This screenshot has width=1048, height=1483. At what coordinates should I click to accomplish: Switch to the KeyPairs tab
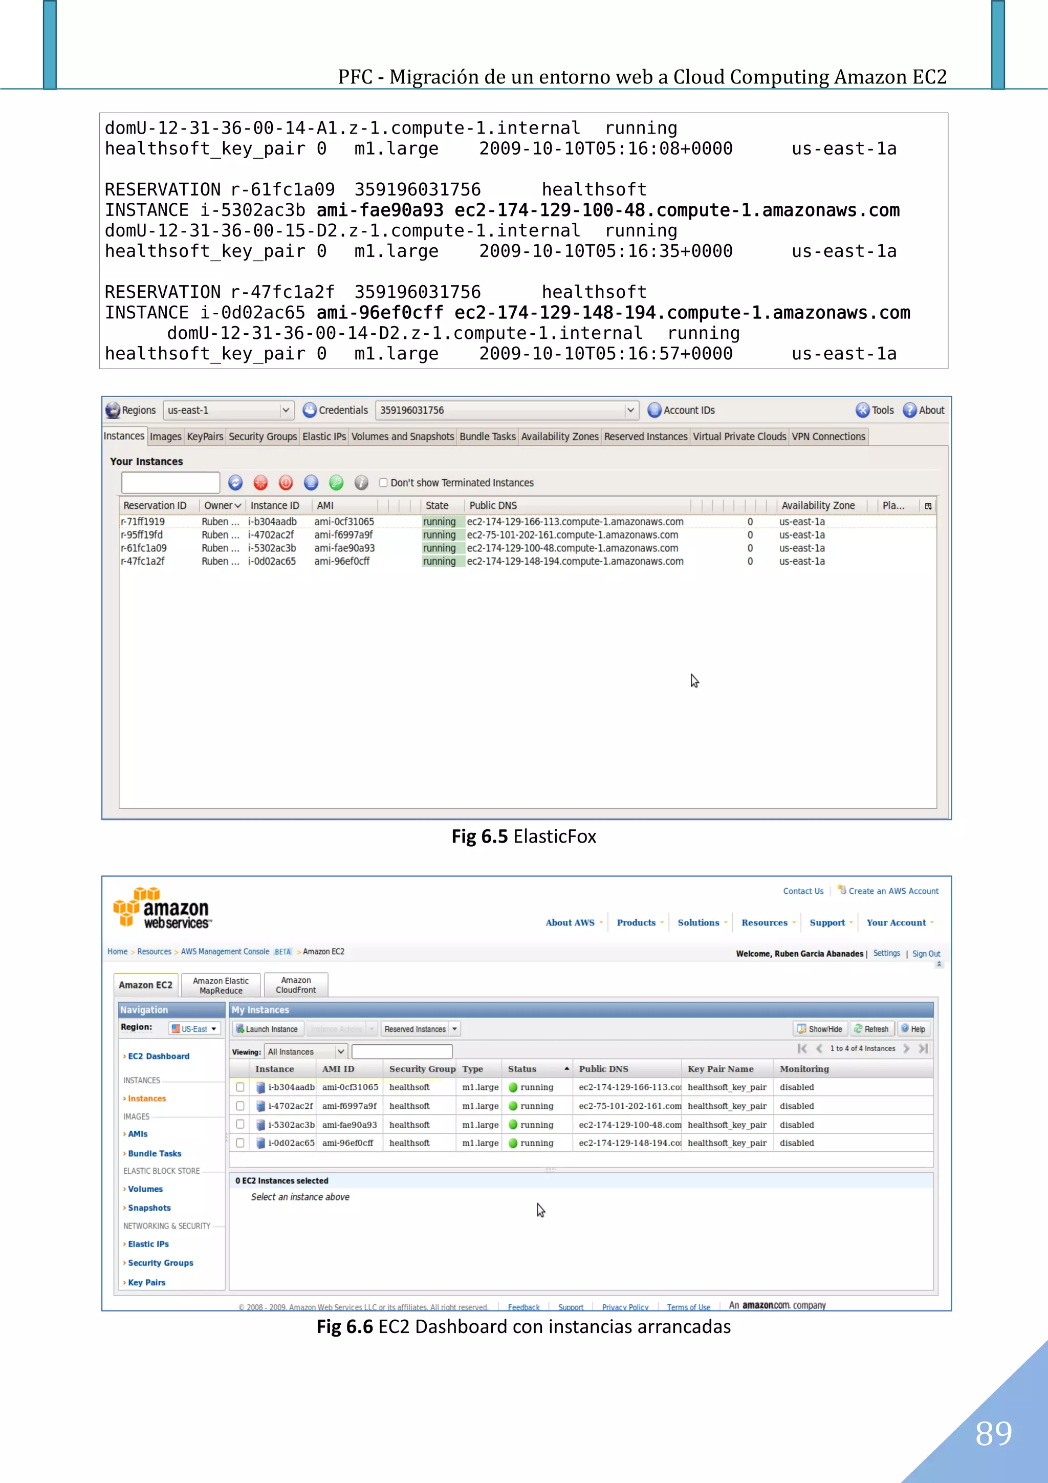pyautogui.click(x=205, y=437)
